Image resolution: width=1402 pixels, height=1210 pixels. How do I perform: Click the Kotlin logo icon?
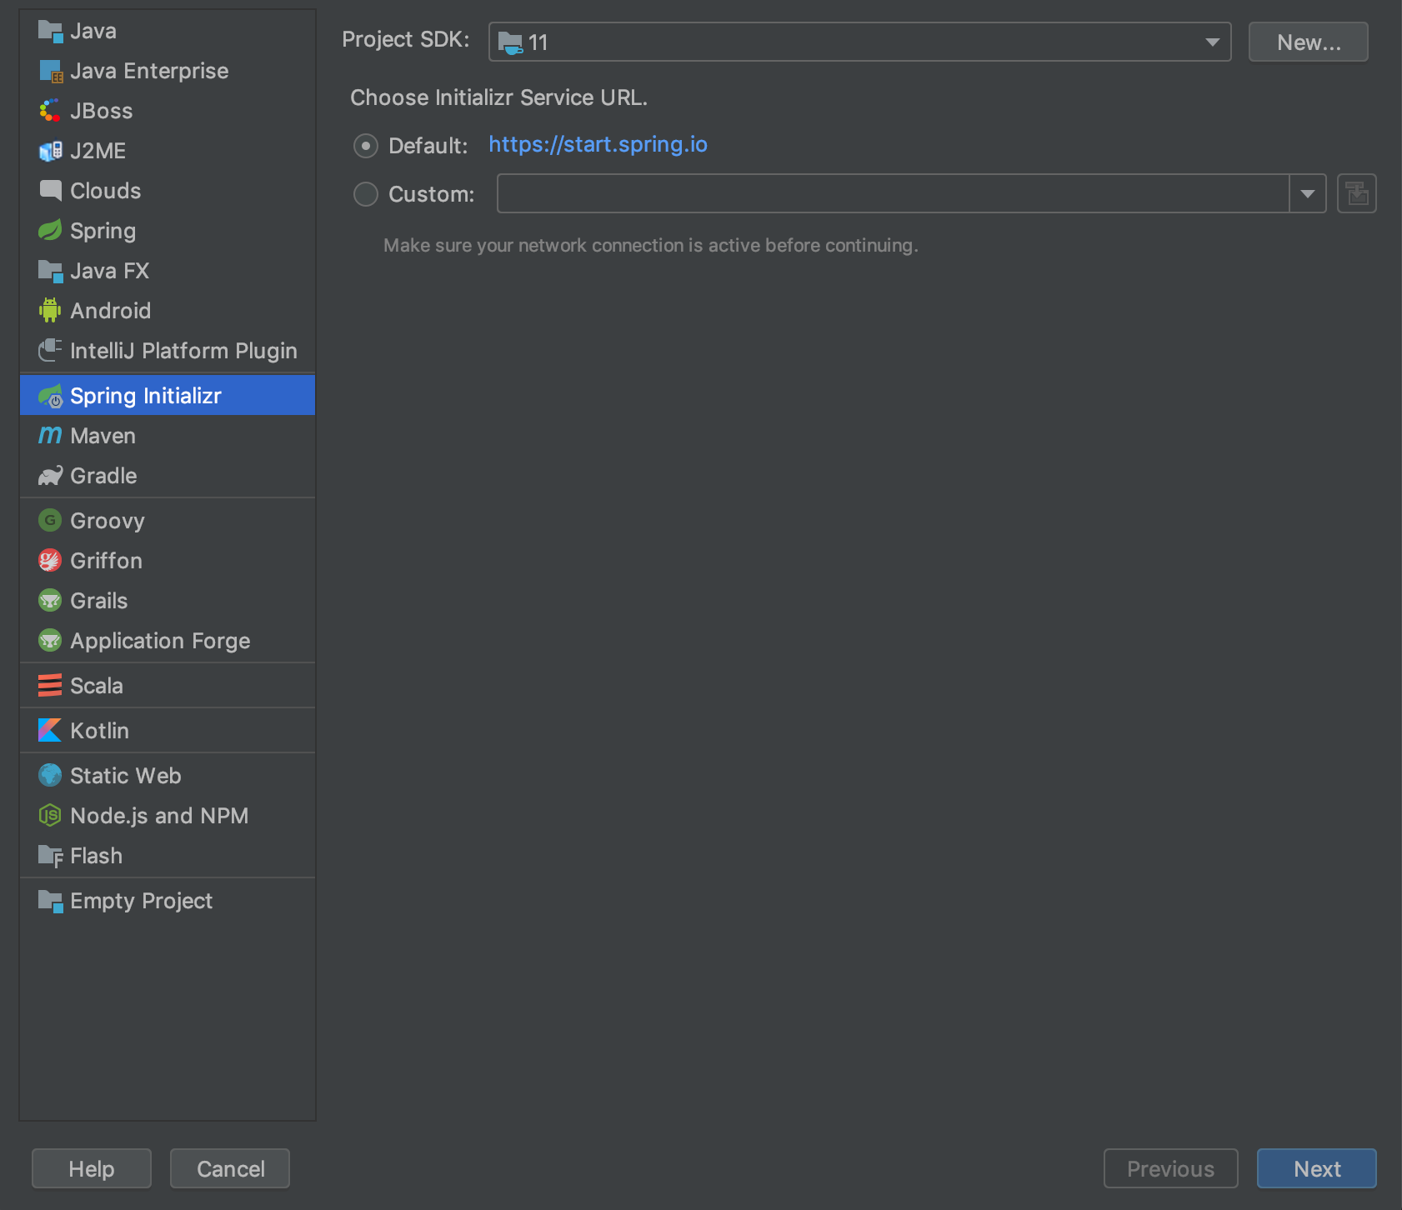(50, 730)
